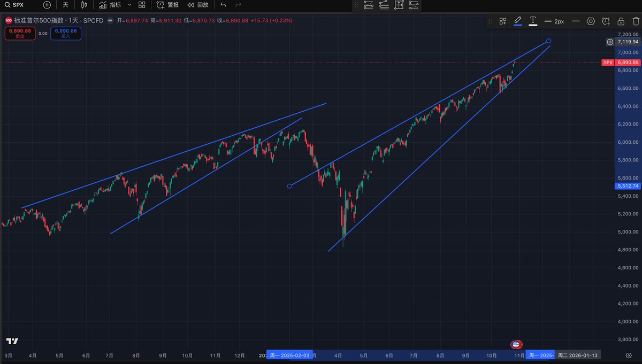Click the 低=6,870.73 low value
Image resolution: width=642 pixels, height=364 pixels.
tap(200, 20)
